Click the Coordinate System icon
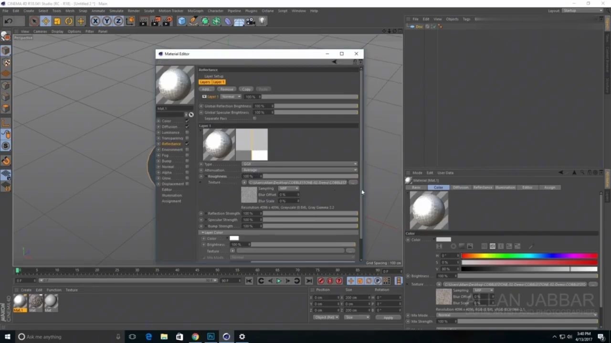The image size is (611, 343). [130, 21]
